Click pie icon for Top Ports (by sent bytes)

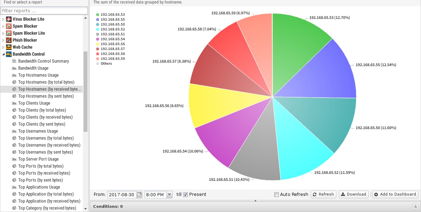click(x=14, y=180)
